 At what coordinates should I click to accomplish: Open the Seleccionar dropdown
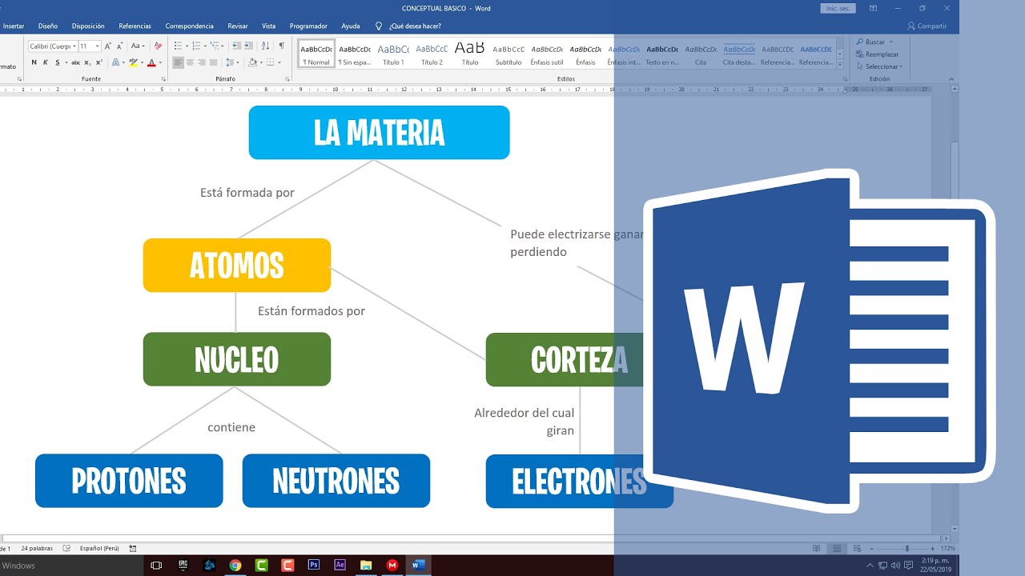coord(878,66)
